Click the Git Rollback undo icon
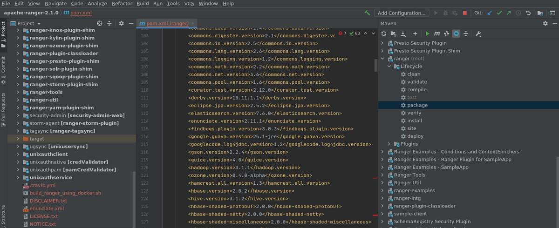 [x=528, y=13]
